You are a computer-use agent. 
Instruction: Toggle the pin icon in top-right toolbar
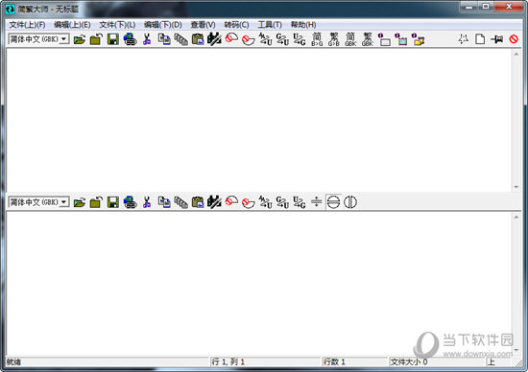[x=497, y=39]
